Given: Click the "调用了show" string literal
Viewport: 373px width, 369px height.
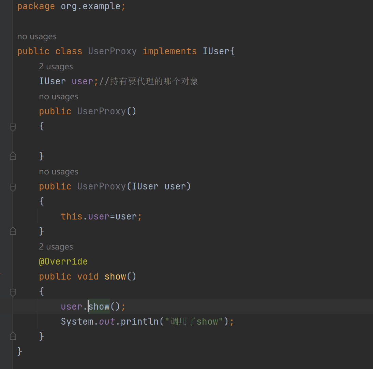Looking at the screenshot, I should [x=194, y=322].
